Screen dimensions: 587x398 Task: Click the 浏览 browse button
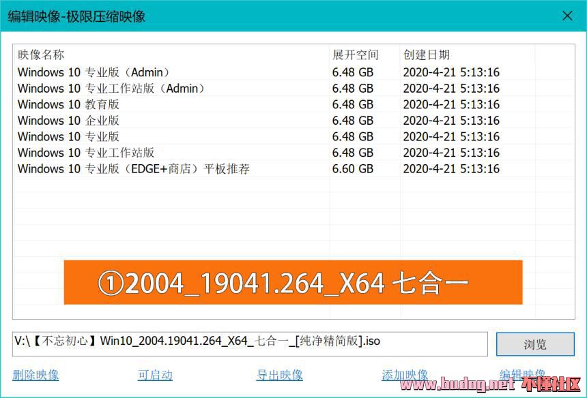point(535,344)
